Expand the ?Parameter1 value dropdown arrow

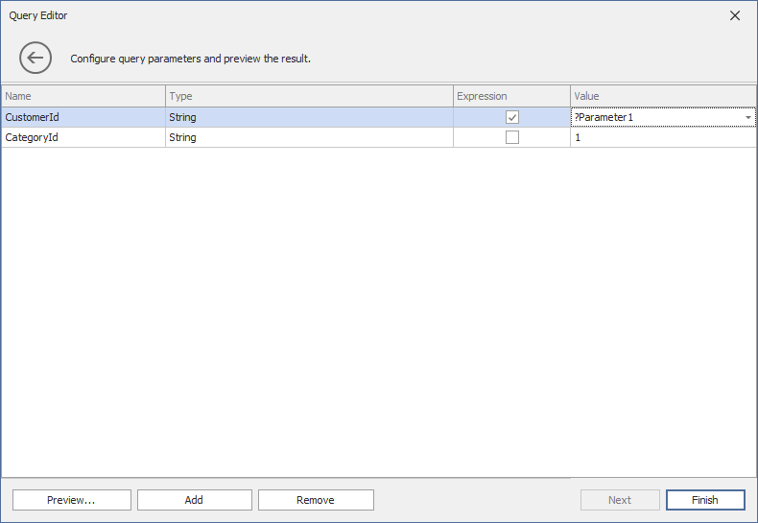coord(747,117)
